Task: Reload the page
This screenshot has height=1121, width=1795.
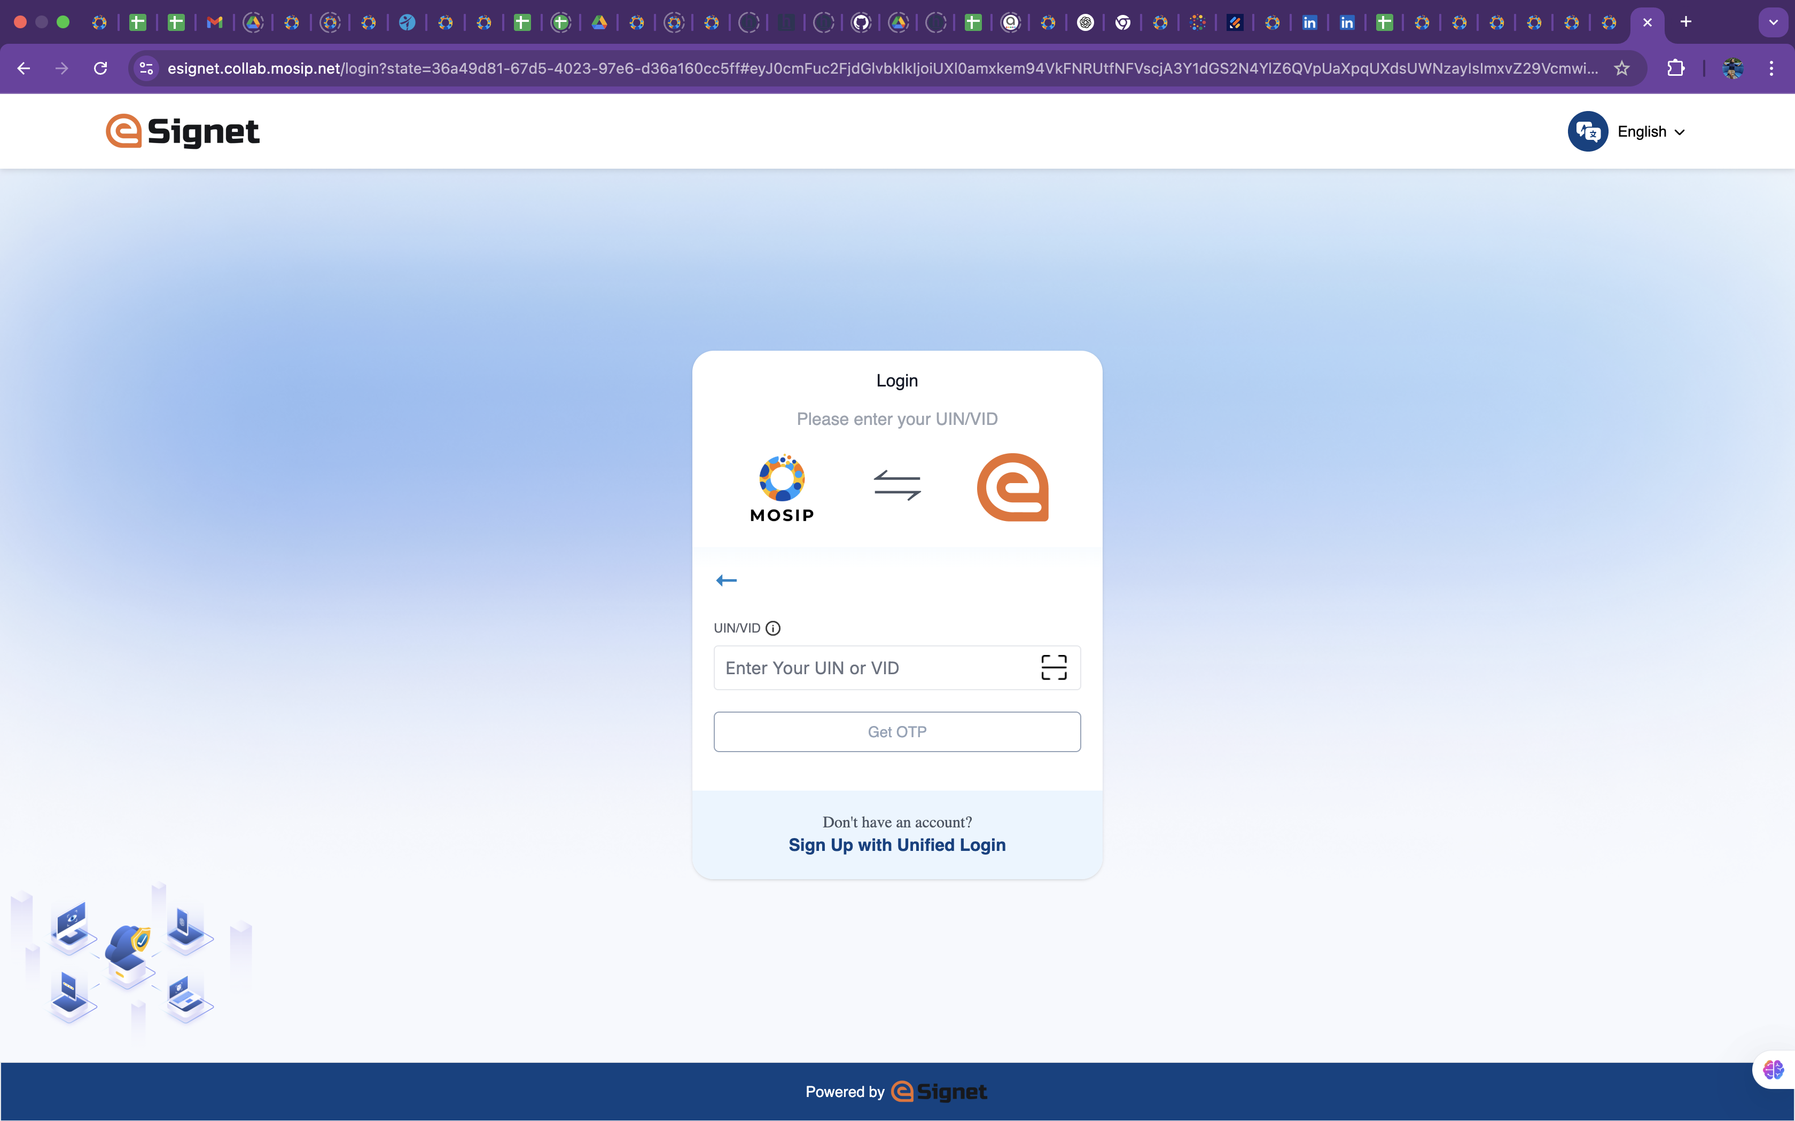Action: (100, 68)
